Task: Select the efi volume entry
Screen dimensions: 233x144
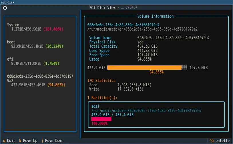Action: tap(40, 61)
